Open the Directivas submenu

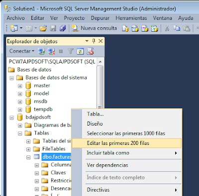click(x=127, y=190)
